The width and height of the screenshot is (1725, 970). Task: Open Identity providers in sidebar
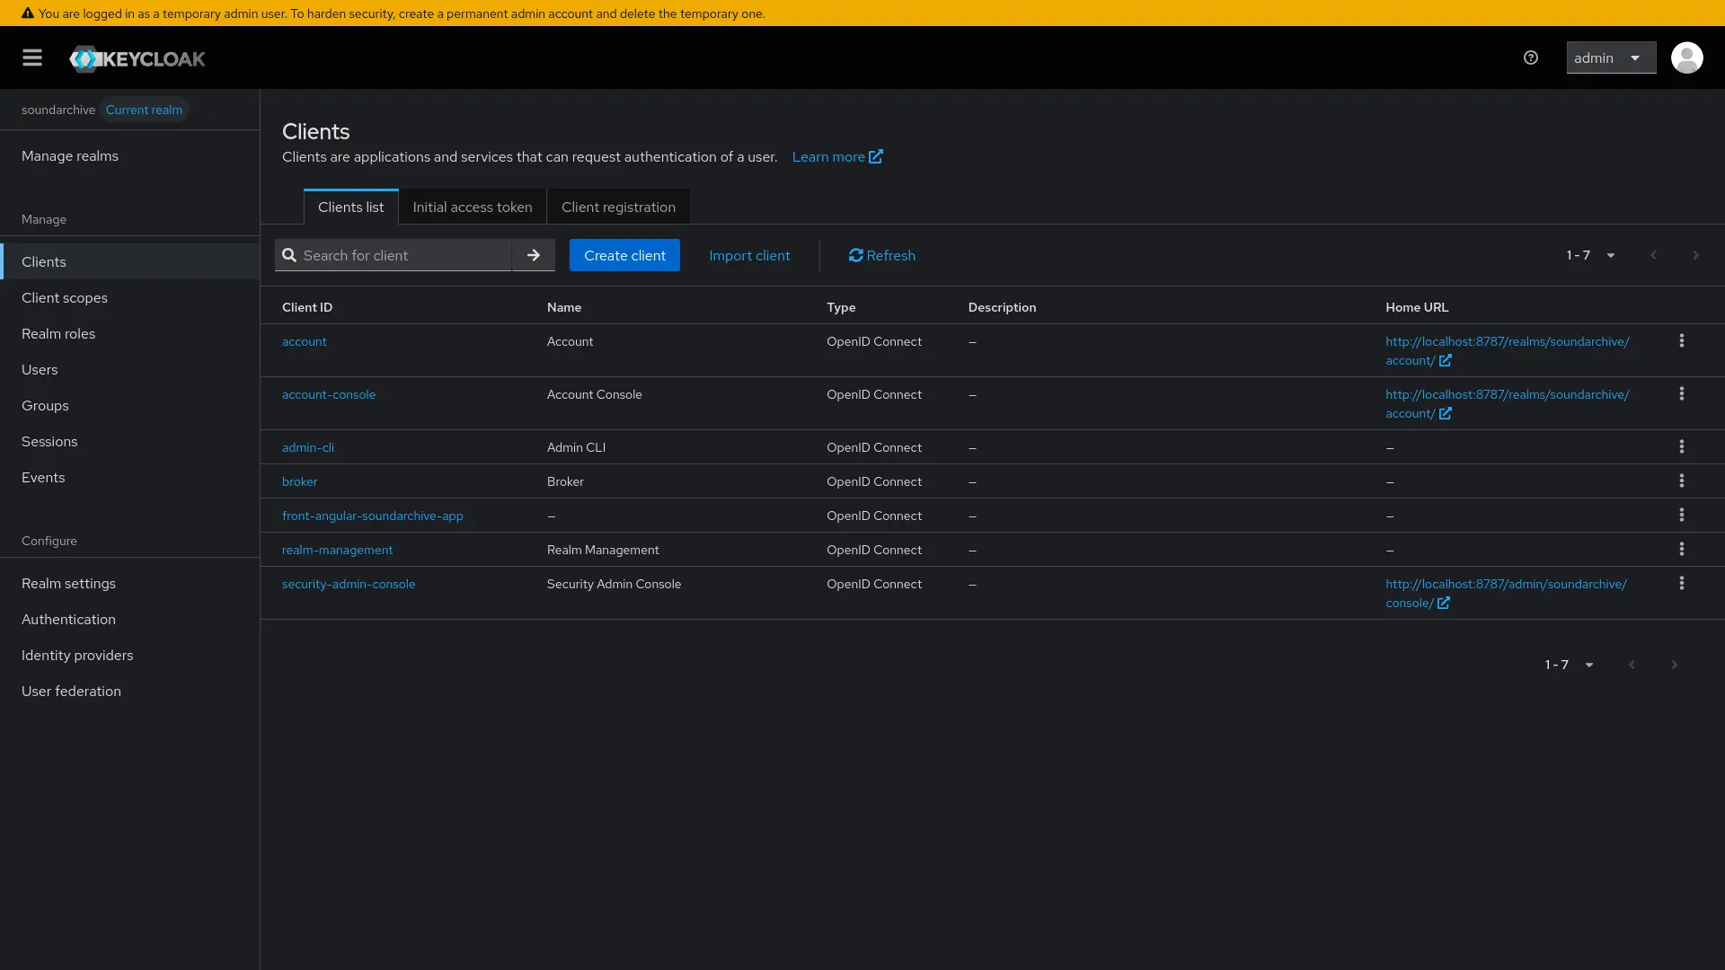tap(130, 655)
